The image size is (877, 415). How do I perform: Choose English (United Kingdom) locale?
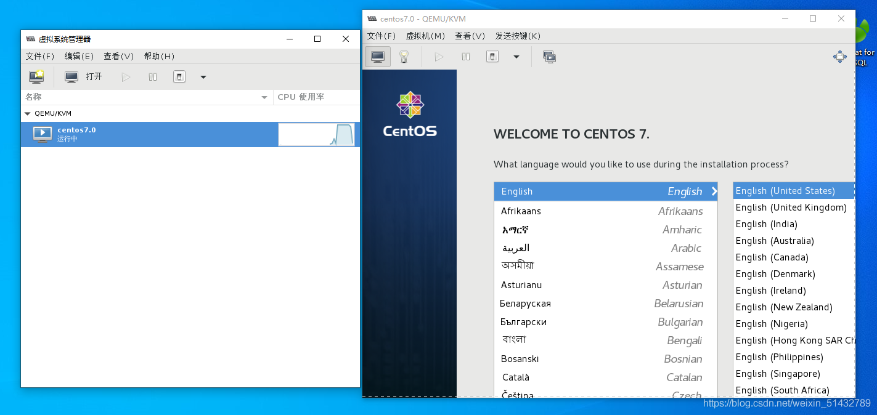[x=794, y=207]
